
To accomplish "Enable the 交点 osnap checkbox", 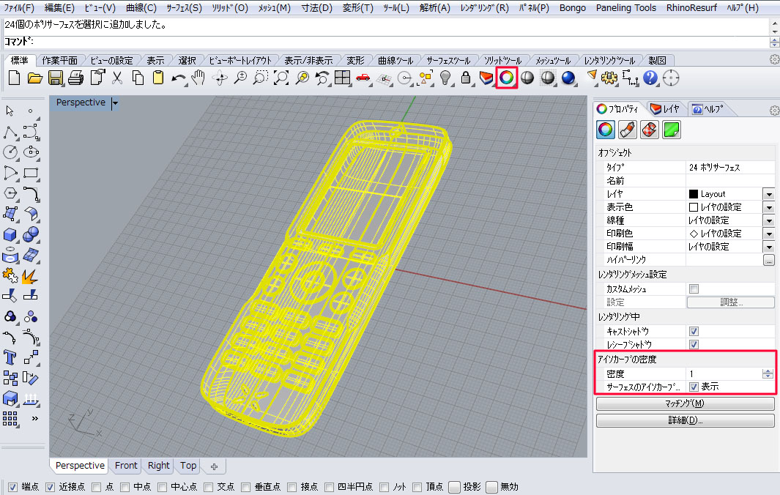I will pos(209,487).
